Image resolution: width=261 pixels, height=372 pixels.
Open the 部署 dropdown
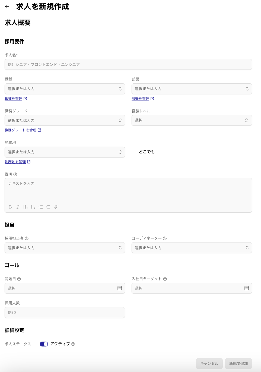[192, 89]
